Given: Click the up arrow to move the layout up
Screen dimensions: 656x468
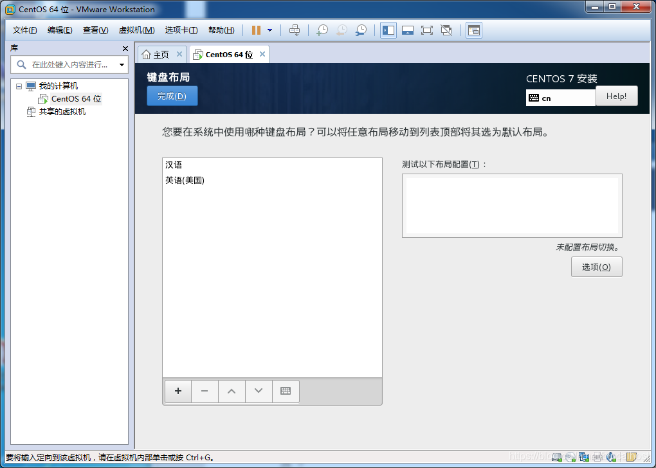Looking at the screenshot, I should 232,391.
